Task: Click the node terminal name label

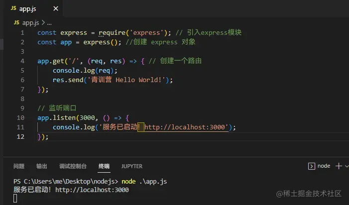Action: [324, 166]
